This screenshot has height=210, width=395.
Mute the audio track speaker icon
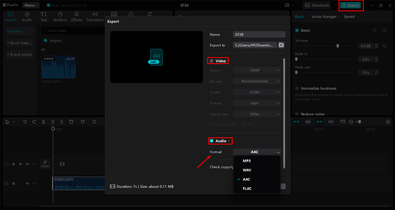27,184
